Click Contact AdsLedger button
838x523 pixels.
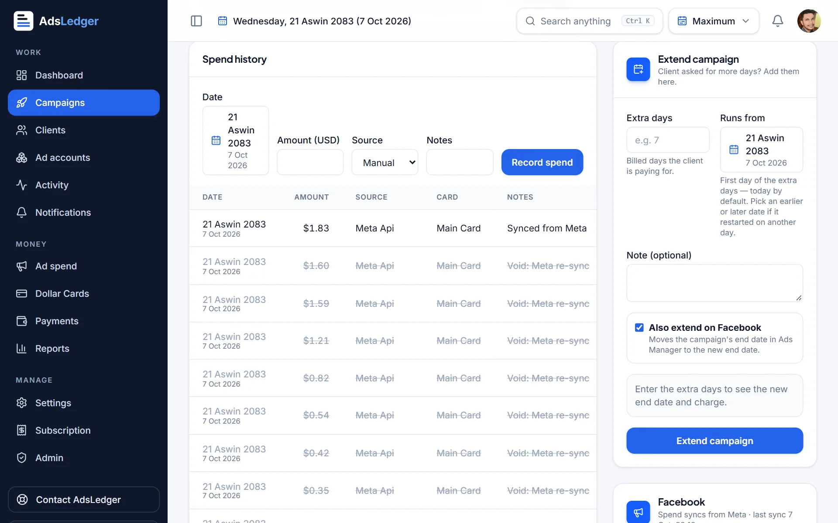[84, 499]
